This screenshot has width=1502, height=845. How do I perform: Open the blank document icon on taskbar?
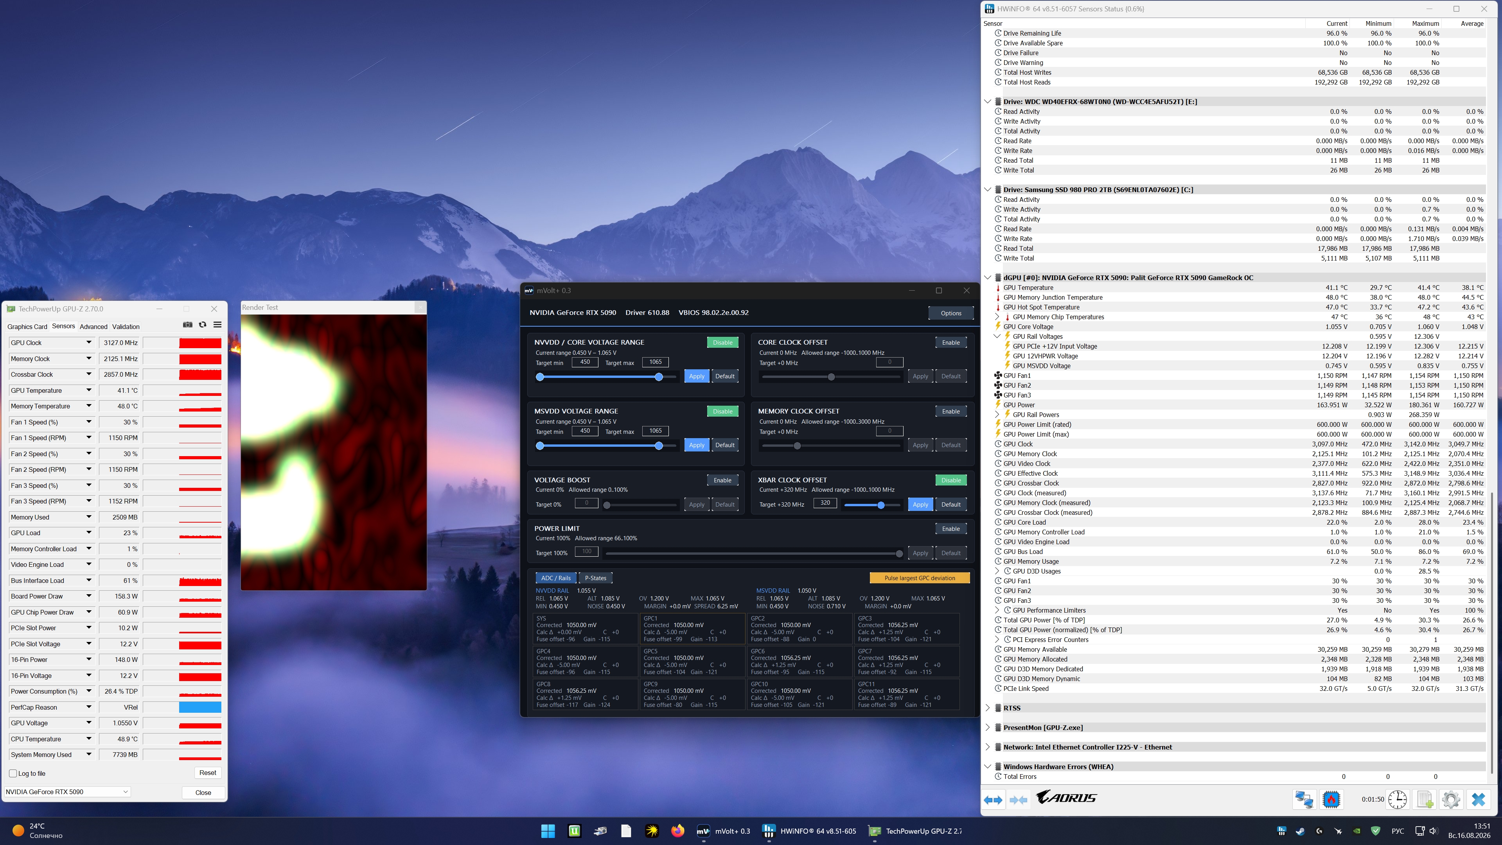626,831
